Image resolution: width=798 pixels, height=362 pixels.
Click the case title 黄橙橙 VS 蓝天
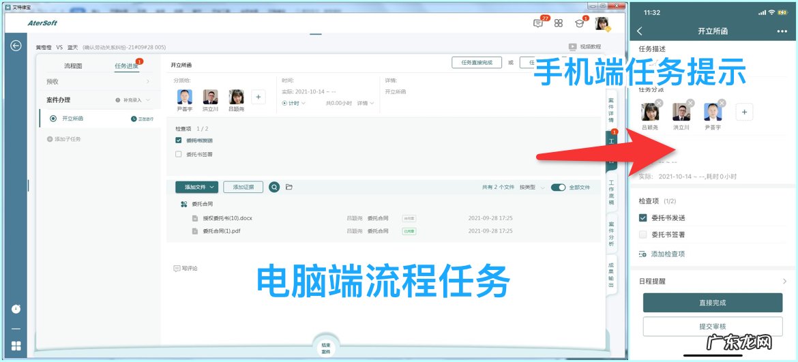(x=57, y=47)
